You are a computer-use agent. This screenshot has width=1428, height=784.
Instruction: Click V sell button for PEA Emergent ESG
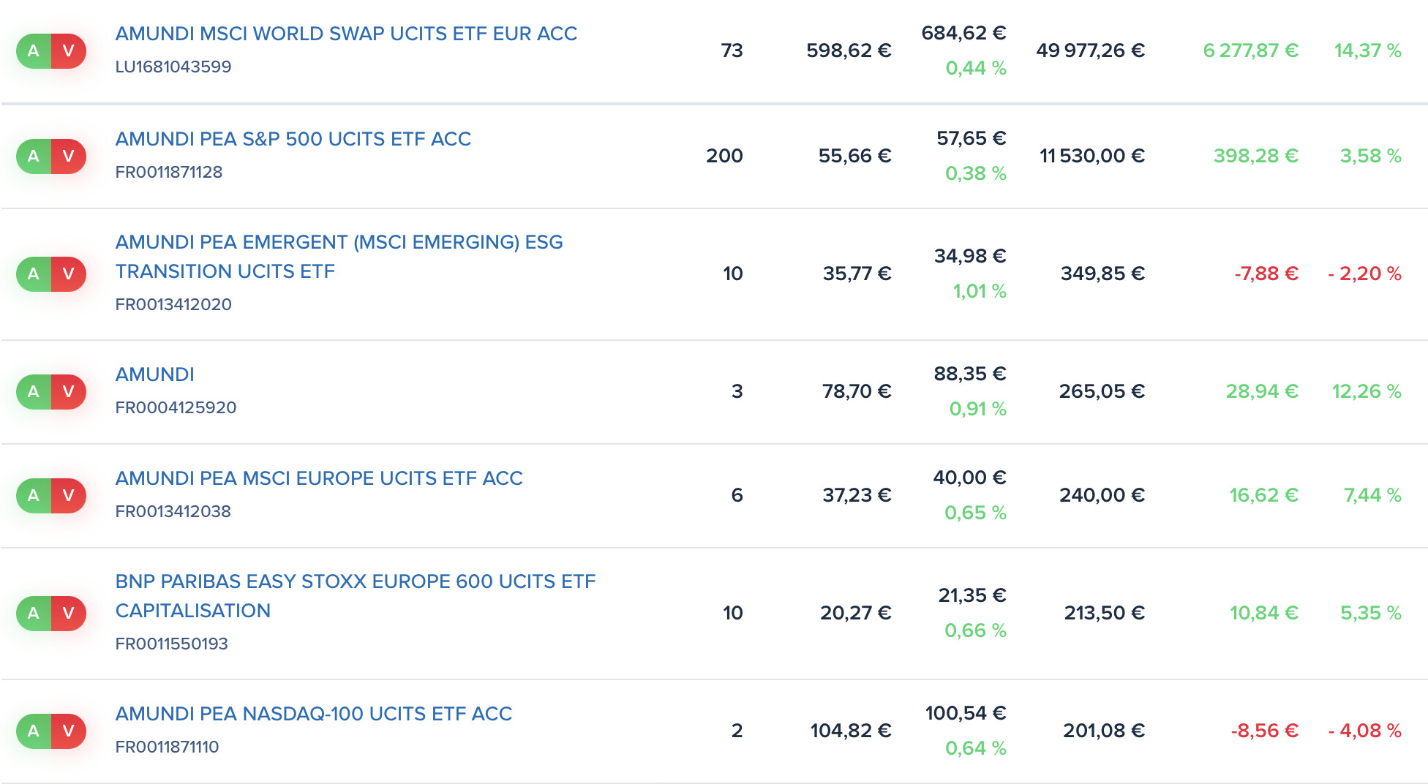click(x=69, y=274)
